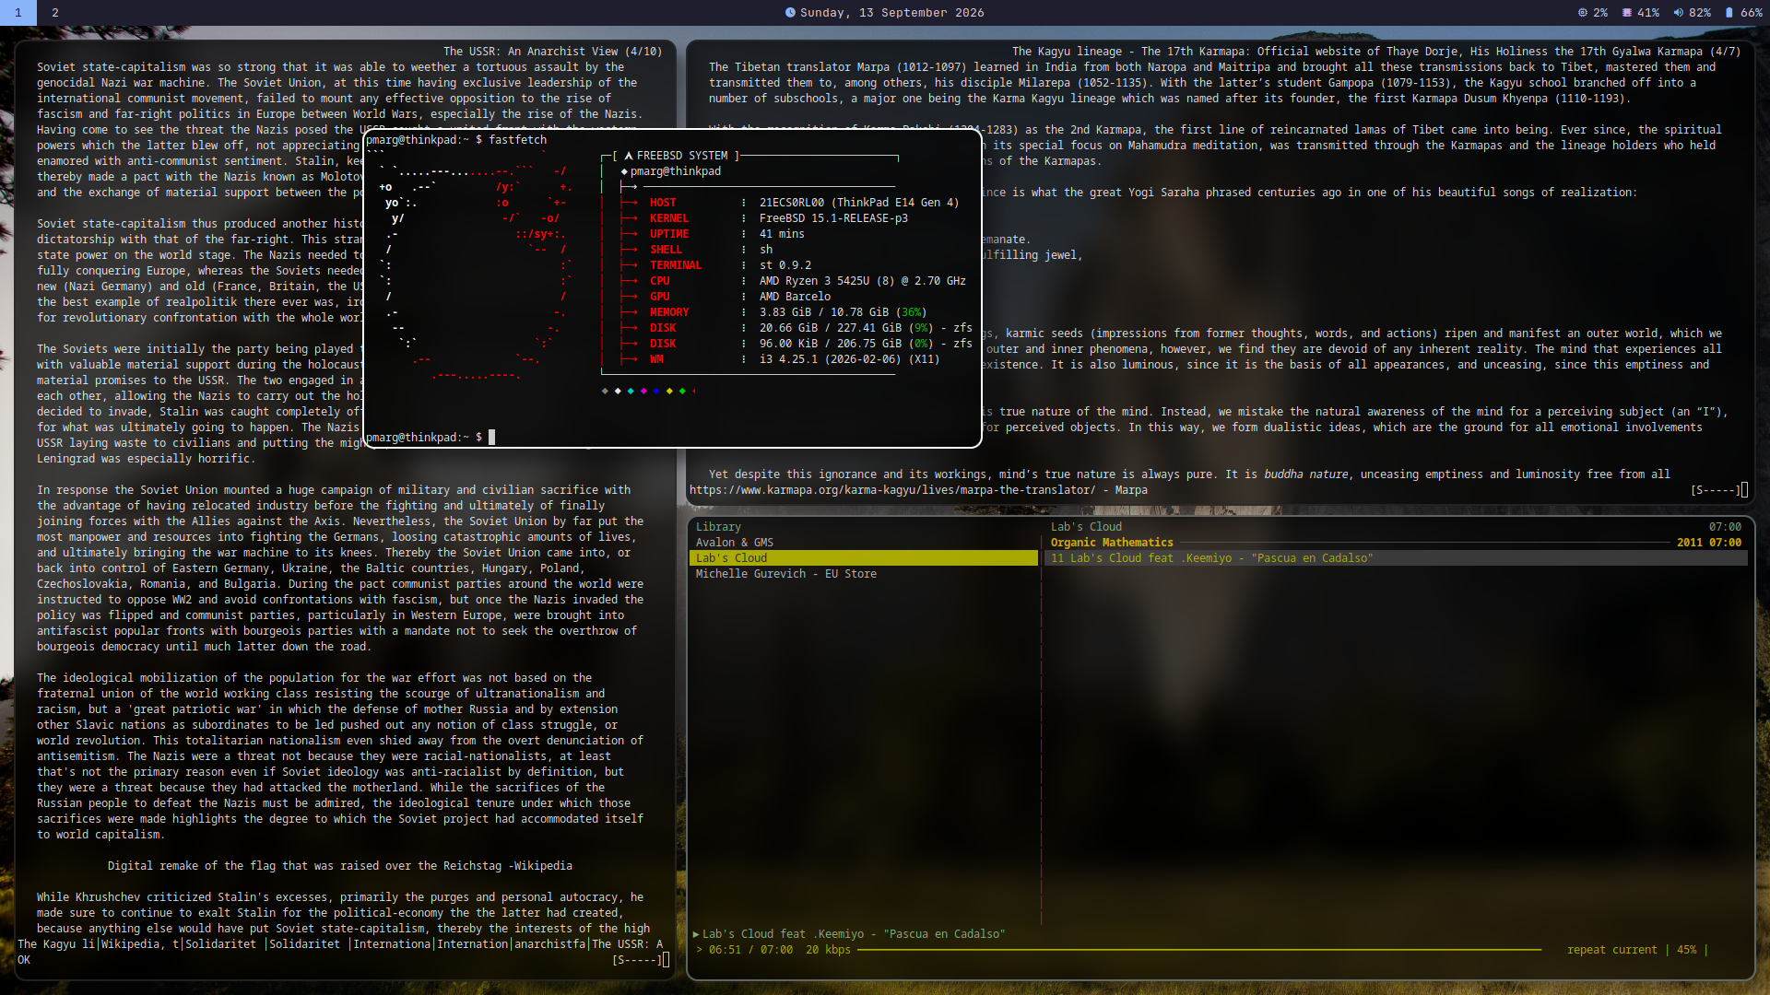1770x995 pixels.
Task: Switch to workspace 1
Action: (18, 12)
